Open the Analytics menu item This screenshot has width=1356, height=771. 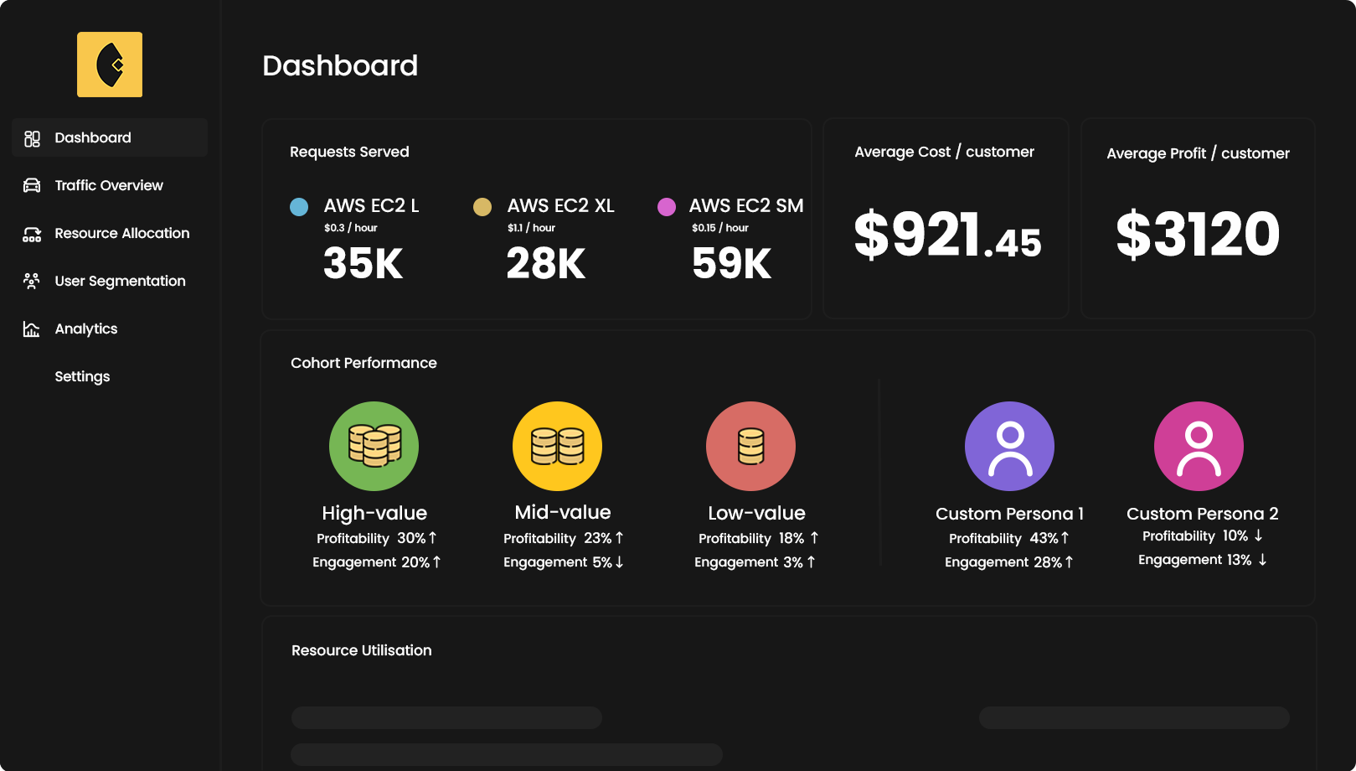(x=86, y=329)
